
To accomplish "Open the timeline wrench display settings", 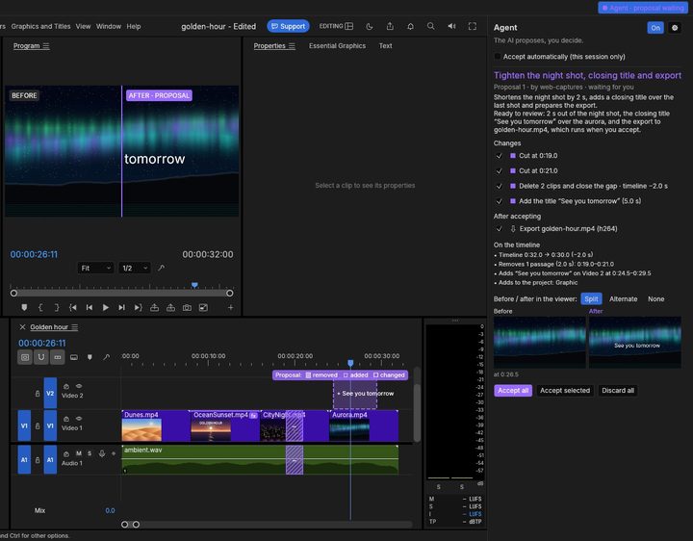I will tap(106, 357).
